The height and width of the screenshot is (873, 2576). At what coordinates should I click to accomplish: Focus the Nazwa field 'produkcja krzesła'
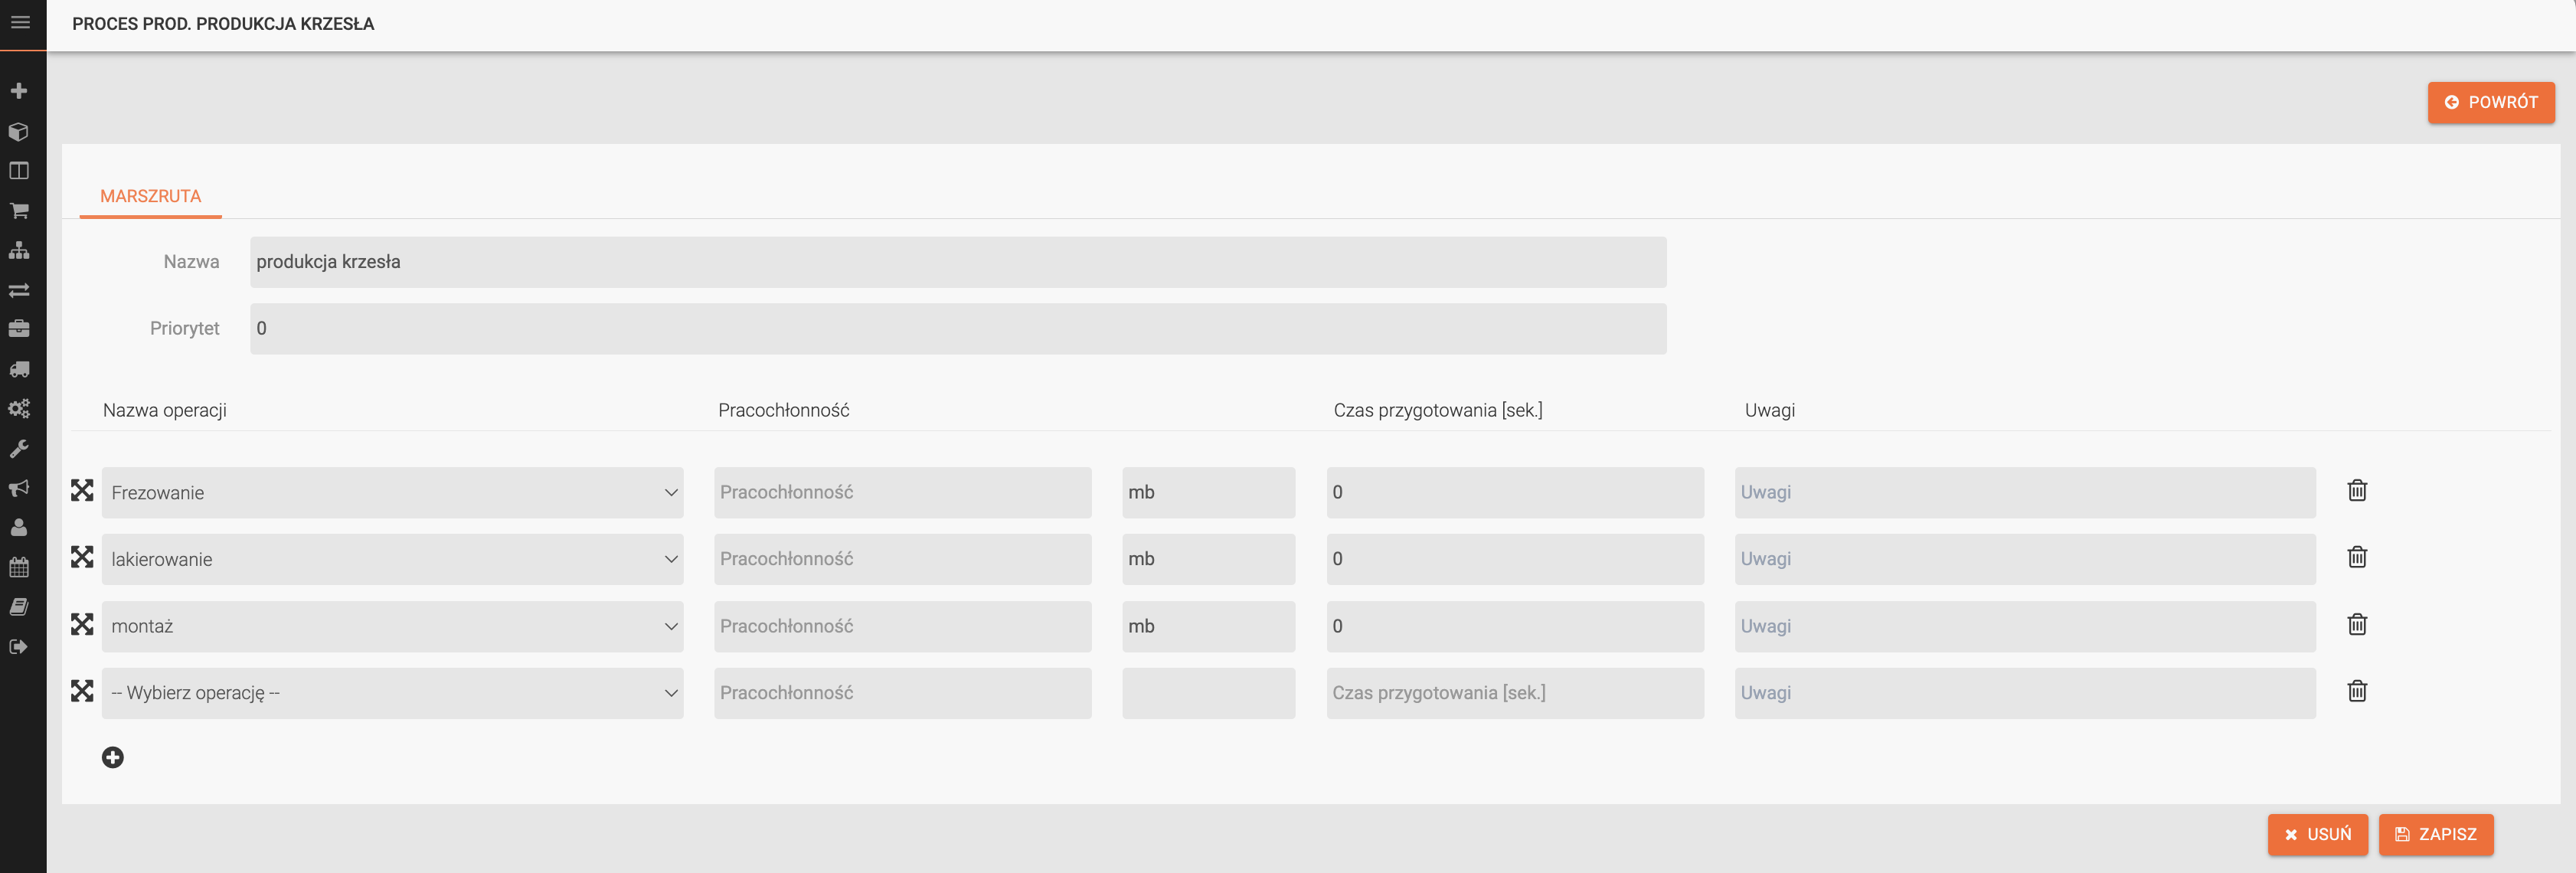957,262
